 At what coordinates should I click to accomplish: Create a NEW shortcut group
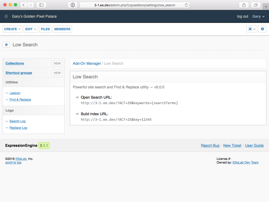57,73
